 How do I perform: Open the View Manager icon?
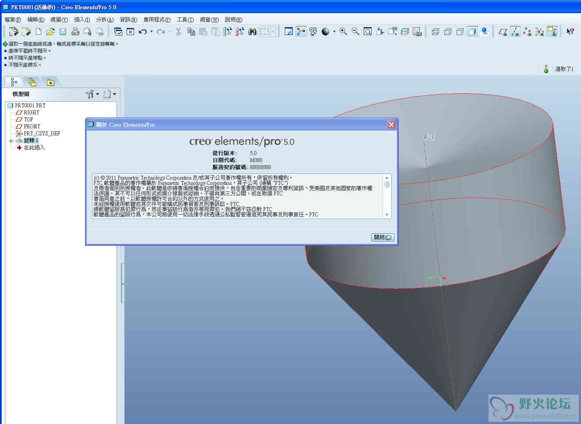pos(417,32)
